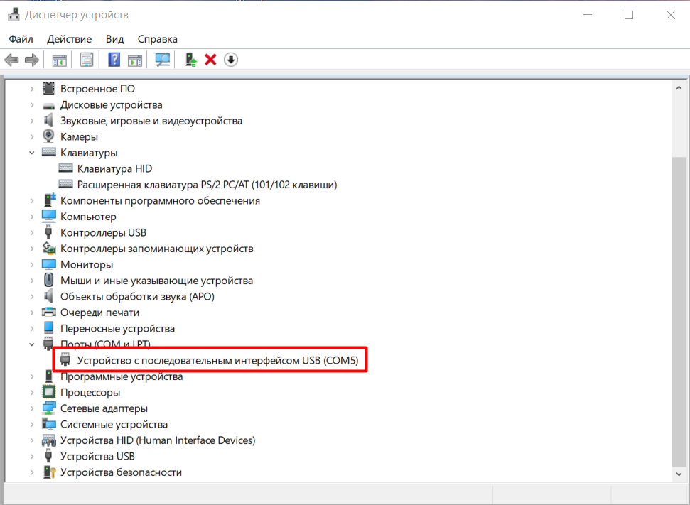Click the Back arrow toolbar icon
The height and width of the screenshot is (505, 690).
[11, 60]
